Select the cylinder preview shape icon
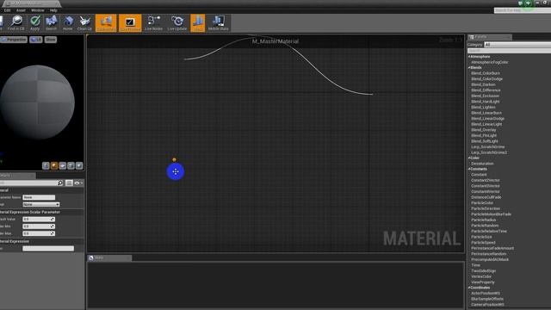The height and width of the screenshot is (310, 551). (46, 165)
